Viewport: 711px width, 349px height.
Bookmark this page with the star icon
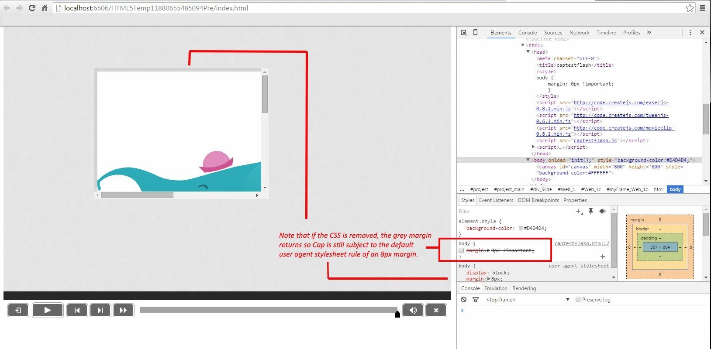(x=690, y=8)
